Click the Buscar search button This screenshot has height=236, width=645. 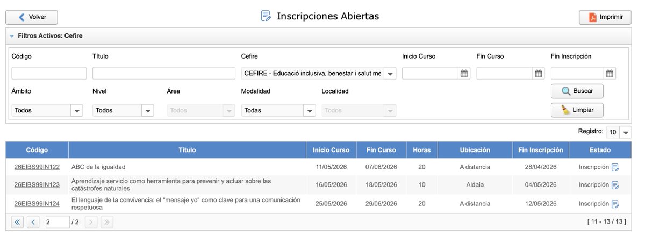577,91
